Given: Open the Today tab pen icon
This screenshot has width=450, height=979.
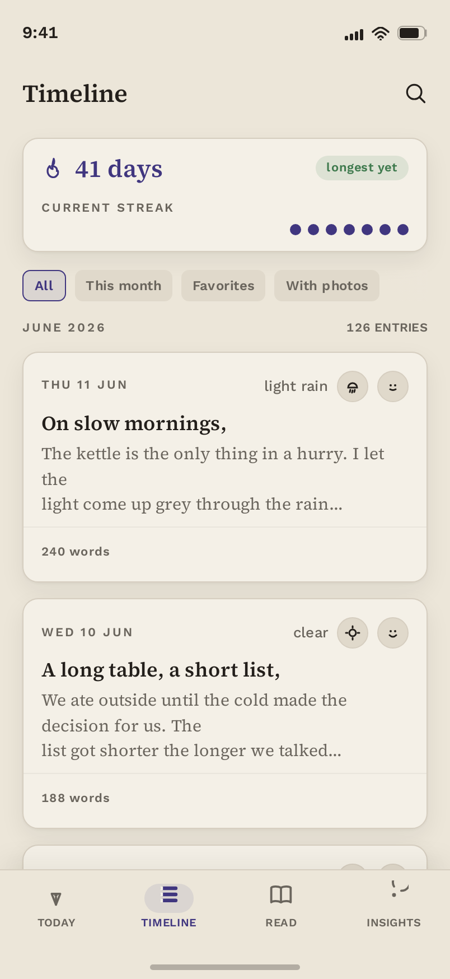Looking at the screenshot, I should click(56, 898).
